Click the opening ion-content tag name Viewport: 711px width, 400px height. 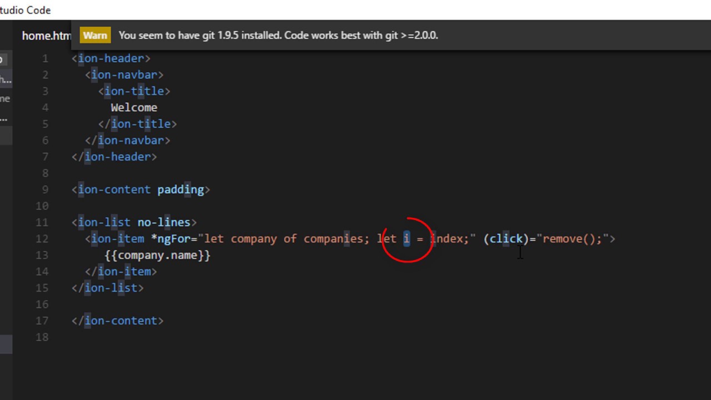tap(114, 189)
